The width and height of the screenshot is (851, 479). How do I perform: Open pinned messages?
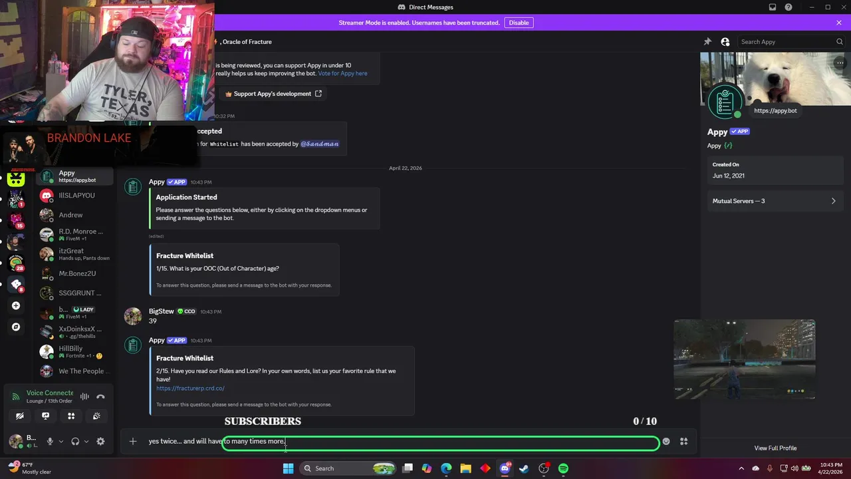[707, 41]
